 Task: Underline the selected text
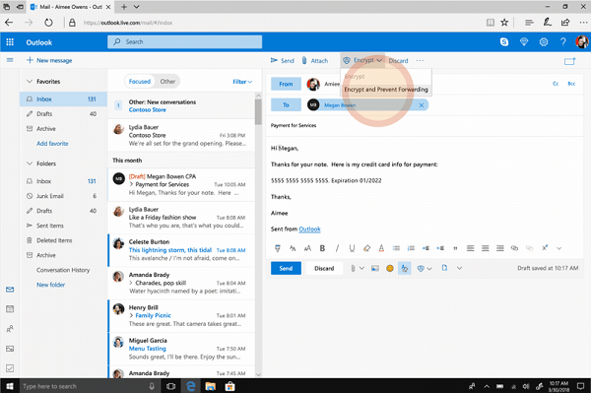(x=352, y=248)
